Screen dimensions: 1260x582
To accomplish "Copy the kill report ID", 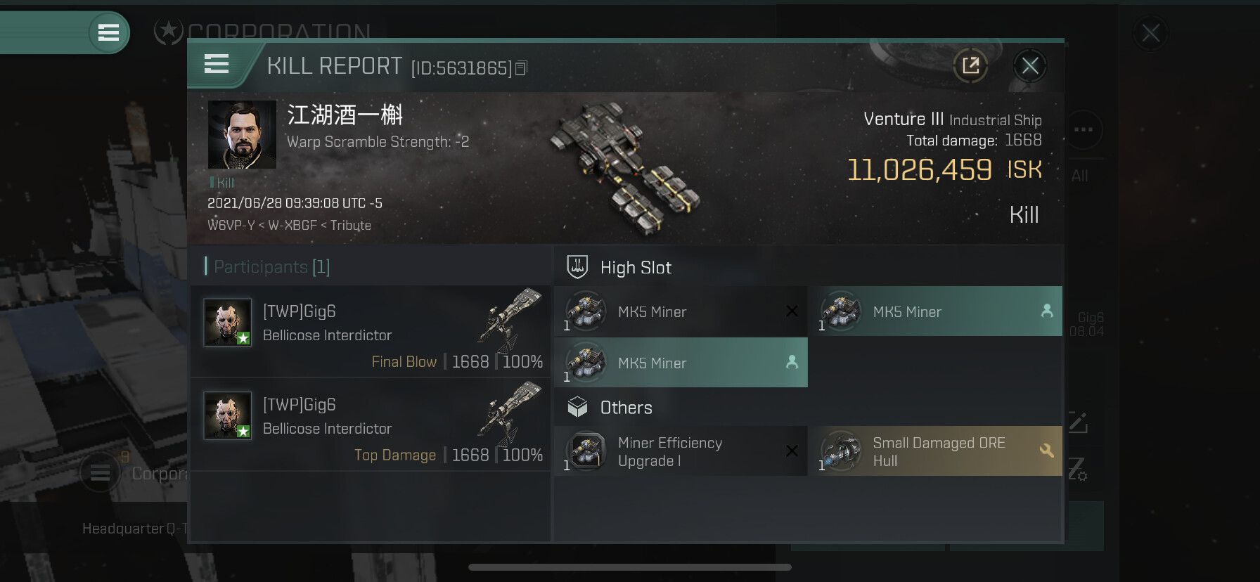I will coord(521,68).
